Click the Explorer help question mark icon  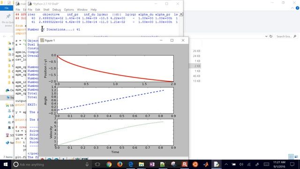[x=297, y=8]
